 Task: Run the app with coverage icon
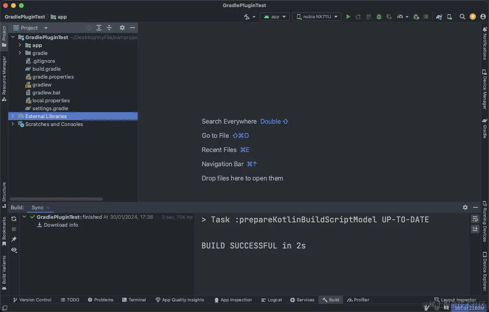tap(389, 17)
